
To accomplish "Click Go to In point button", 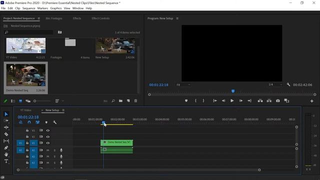I will 215,101.
